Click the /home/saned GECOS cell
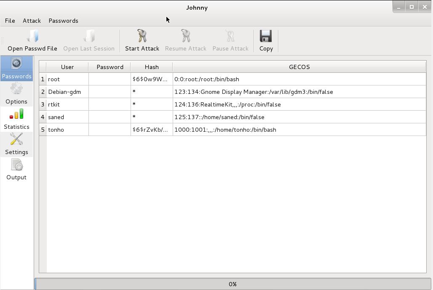The height and width of the screenshot is (290, 433). 299,117
